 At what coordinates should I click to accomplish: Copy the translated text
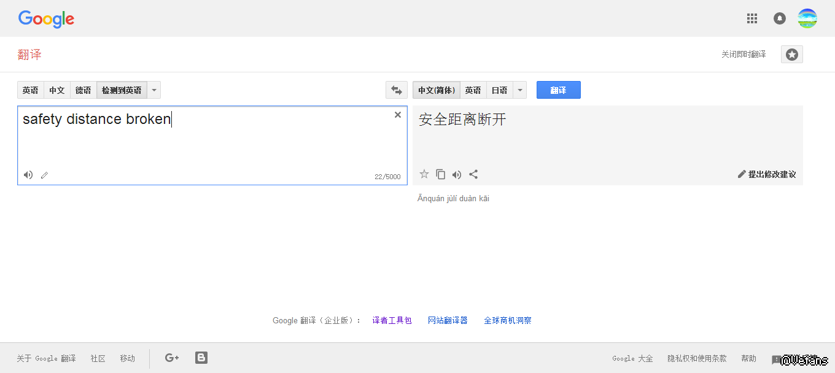coord(441,174)
